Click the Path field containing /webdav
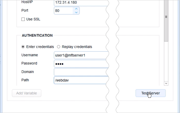Screen dimensions: 180x113 tap(80, 80)
